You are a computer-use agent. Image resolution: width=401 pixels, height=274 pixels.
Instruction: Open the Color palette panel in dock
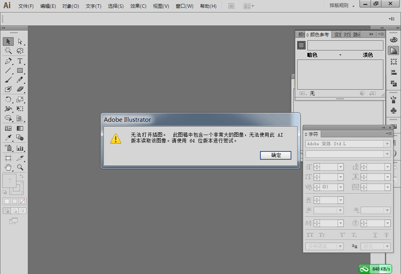click(394, 40)
